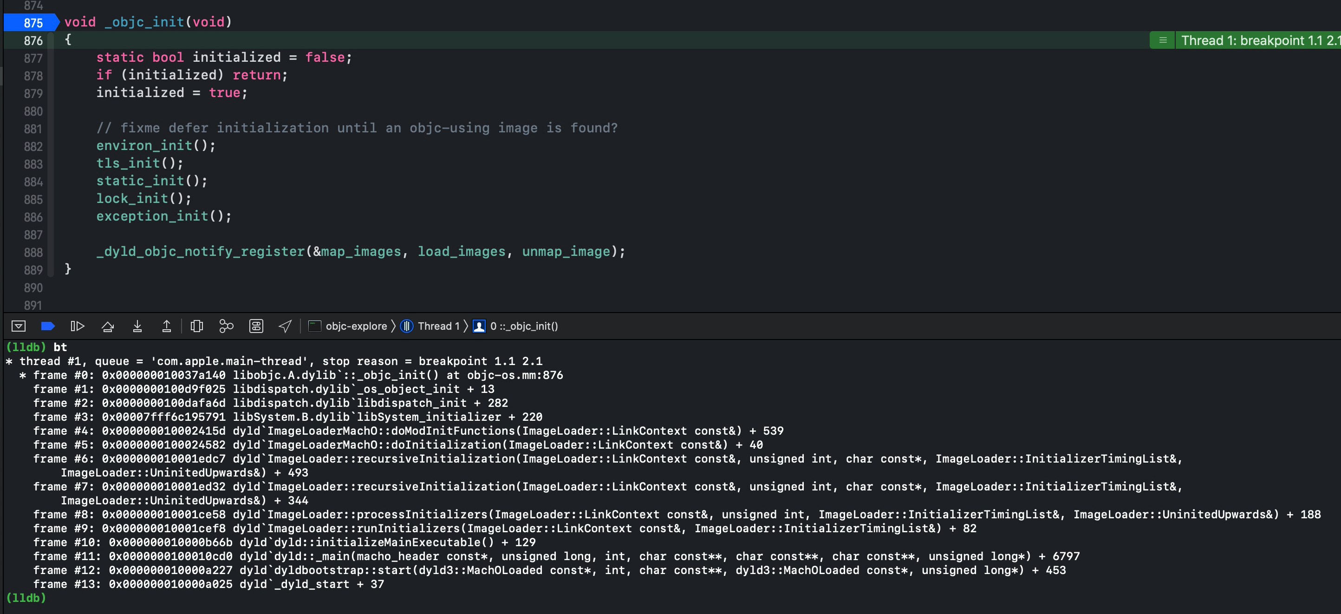Screen dimensions: 1341x614
Task: Open Environment Overrides
Action: [x=256, y=326]
